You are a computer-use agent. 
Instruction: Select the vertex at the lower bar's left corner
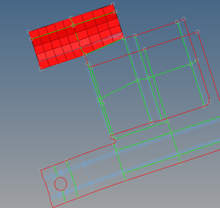pyautogui.click(x=41, y=170)
